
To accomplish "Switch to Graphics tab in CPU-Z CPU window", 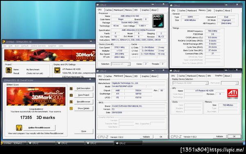I will click(x=146, y=10).
